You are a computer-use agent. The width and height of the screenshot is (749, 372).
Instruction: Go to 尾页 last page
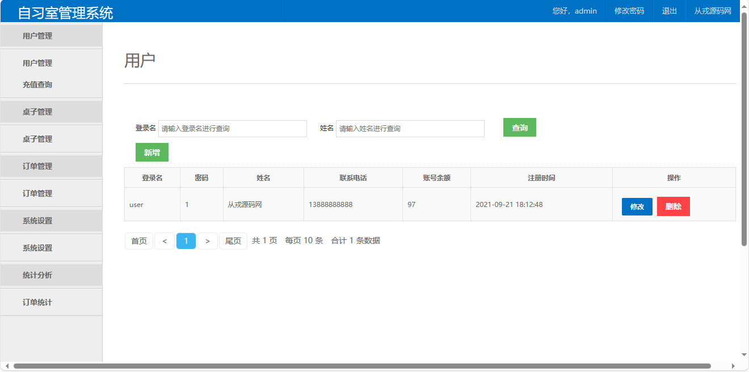[x=233, y=241]
